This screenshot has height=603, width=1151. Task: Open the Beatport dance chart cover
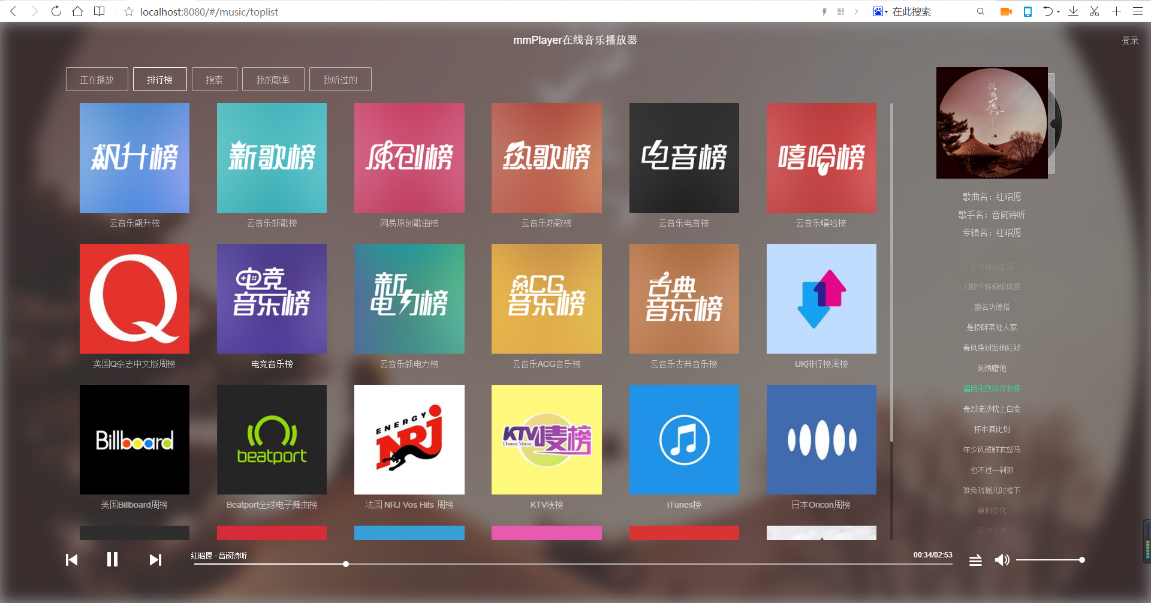click(272, 439)
